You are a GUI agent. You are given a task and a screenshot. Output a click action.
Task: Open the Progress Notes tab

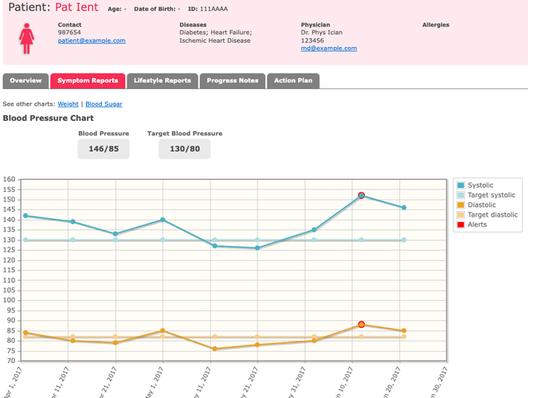point(233,81)
